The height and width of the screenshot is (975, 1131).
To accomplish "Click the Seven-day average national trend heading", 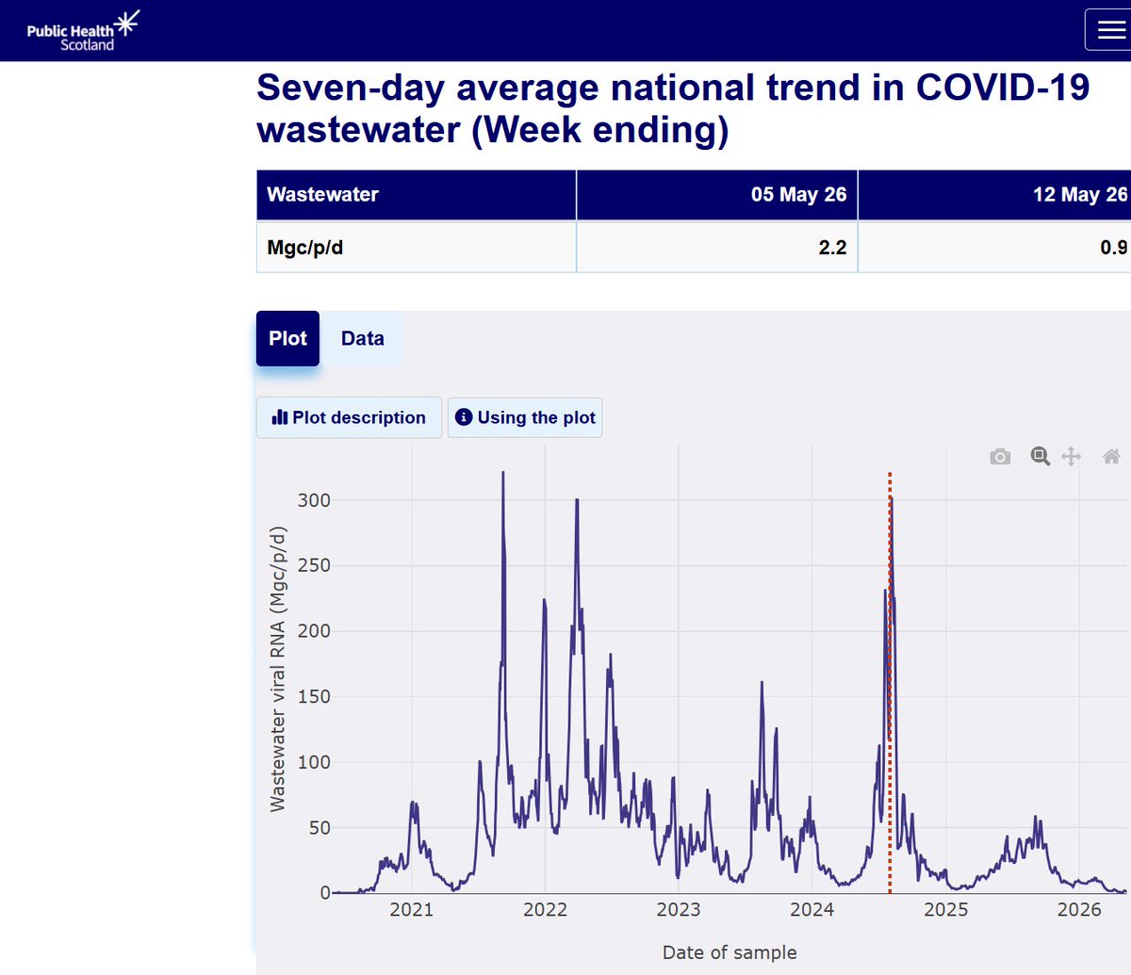I will 673,108.
